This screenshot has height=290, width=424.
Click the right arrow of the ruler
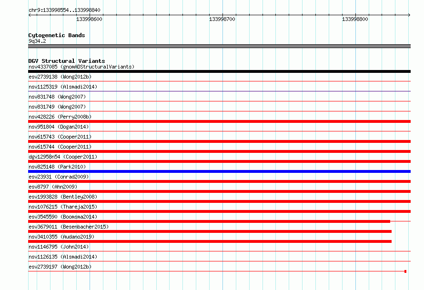click(x=409, y=15)
